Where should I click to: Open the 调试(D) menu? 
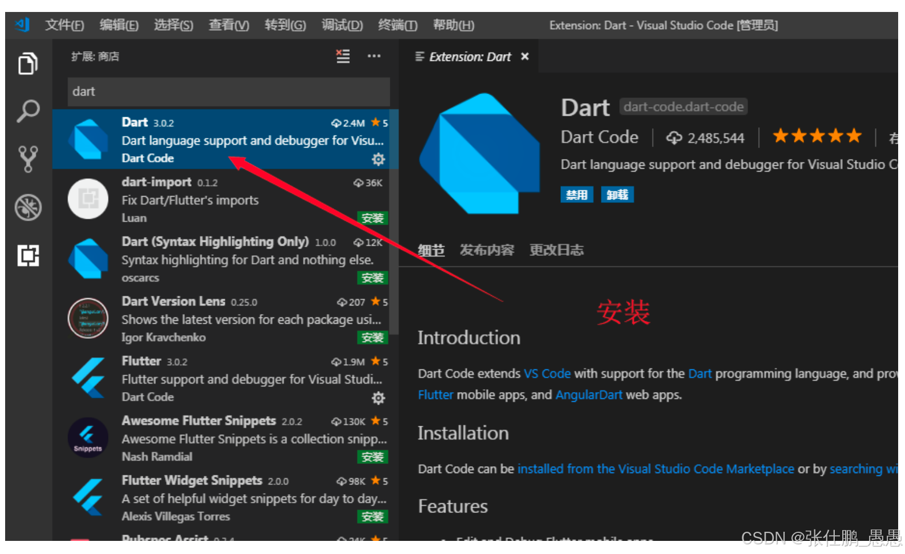tap(342, 25)
